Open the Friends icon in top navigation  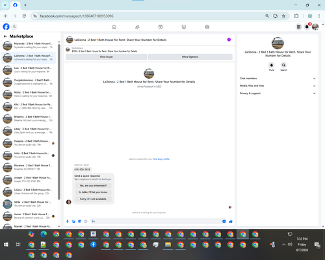137,27
